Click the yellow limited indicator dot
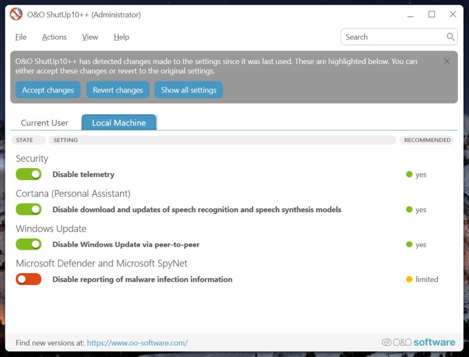The width and height of the screenshot is (469, 357). pyautogui.click(x=409, y=280)
